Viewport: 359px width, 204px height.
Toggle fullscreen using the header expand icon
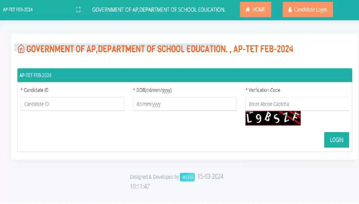pos(78,10)
